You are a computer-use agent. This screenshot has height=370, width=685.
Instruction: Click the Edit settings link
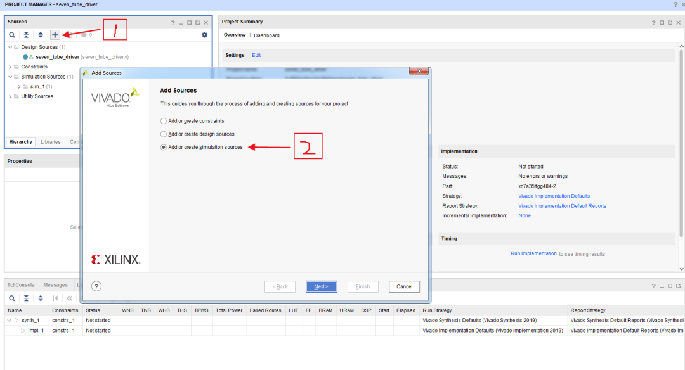(256, 55)
